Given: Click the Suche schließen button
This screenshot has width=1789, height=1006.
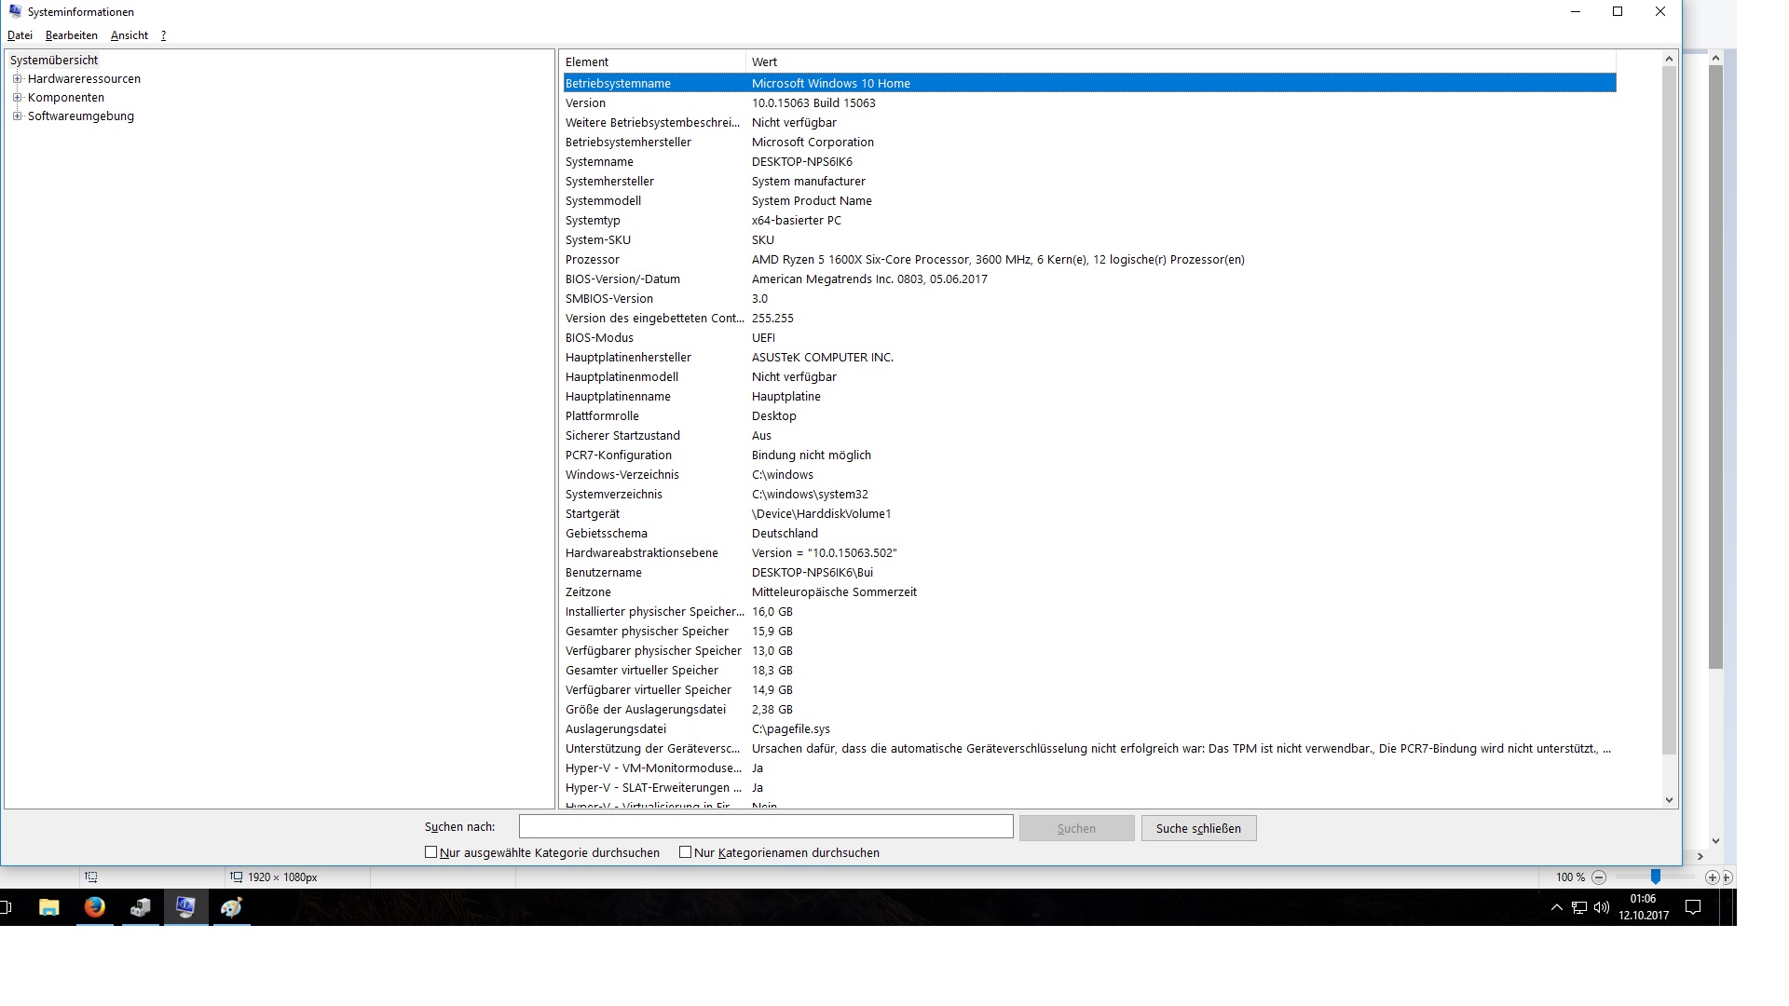Looking at the screenshot, I should pos(1198,828).
